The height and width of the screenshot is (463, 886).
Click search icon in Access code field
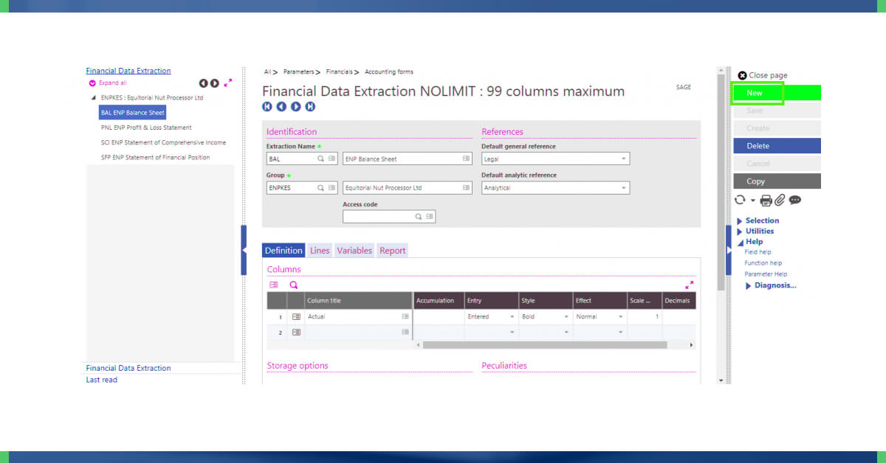[418, 217]
